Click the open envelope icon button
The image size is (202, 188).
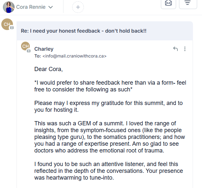(168, 3)
